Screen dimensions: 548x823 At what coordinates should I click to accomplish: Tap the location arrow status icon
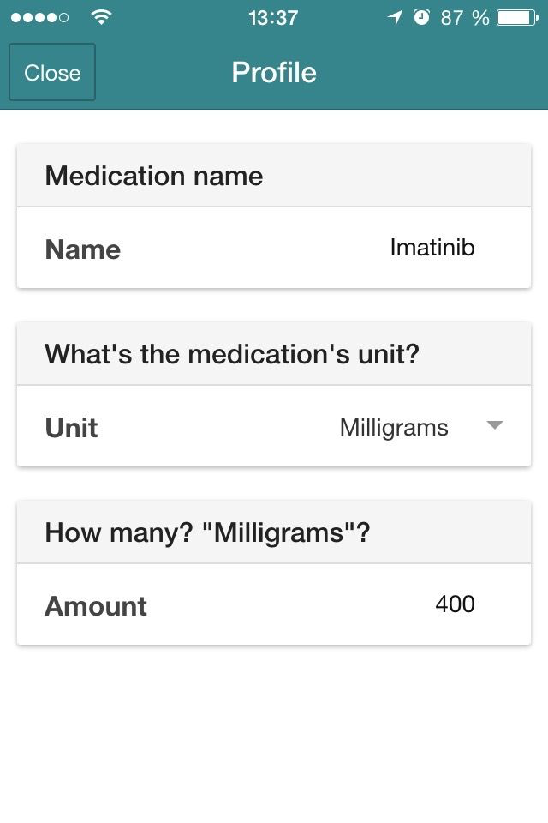pos(395,18)
